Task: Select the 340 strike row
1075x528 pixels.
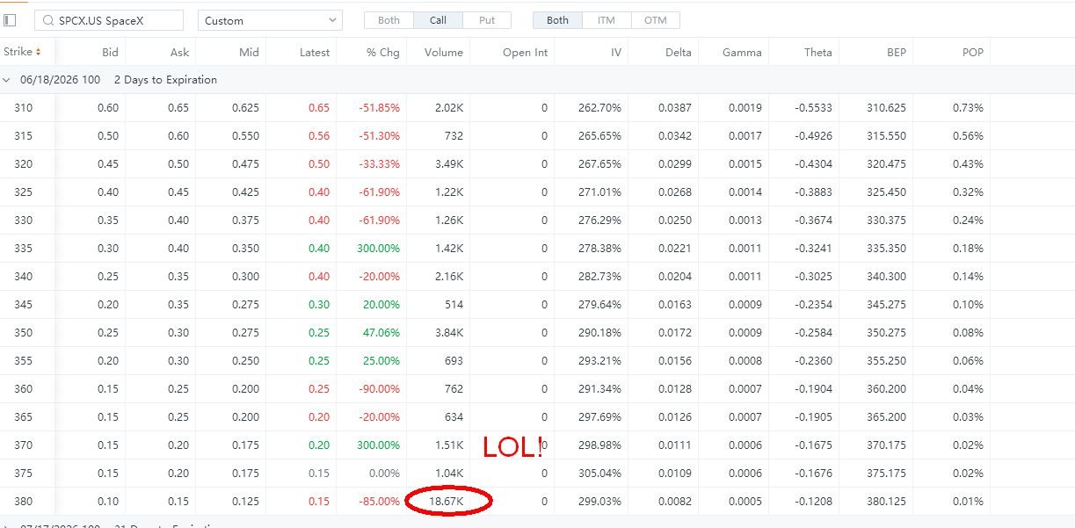Action: click(x=537, y=277)
